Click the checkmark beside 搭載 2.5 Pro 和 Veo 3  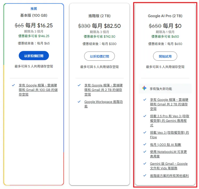[145, 116]
